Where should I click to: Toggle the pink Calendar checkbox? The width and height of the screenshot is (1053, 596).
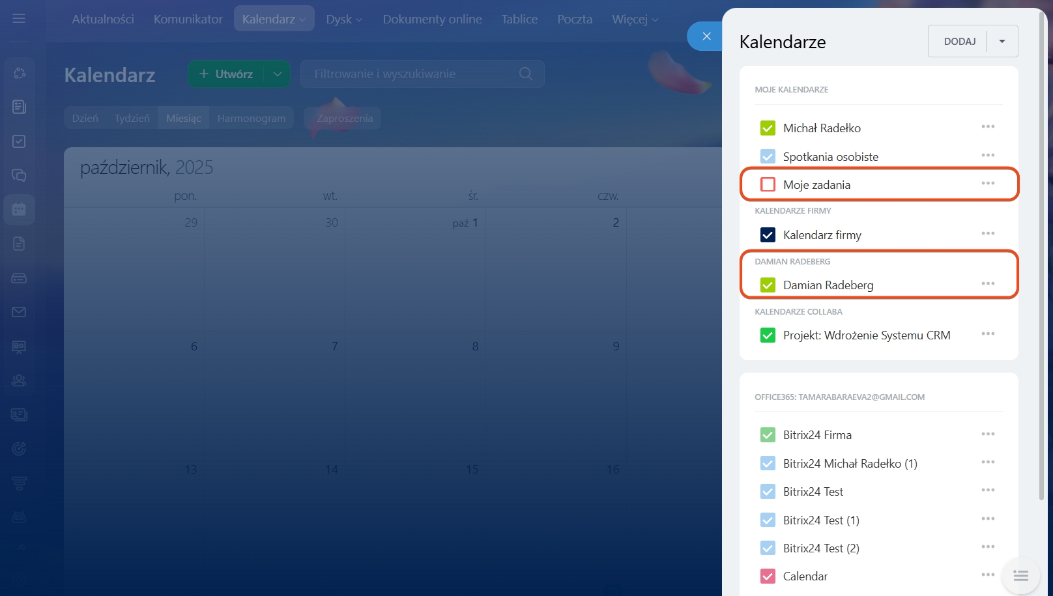[x=768, y=576]
